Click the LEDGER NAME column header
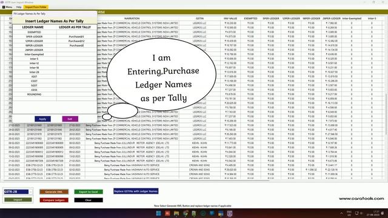The height and width of the screenshot is (218, 388). (x=33, y=27)
